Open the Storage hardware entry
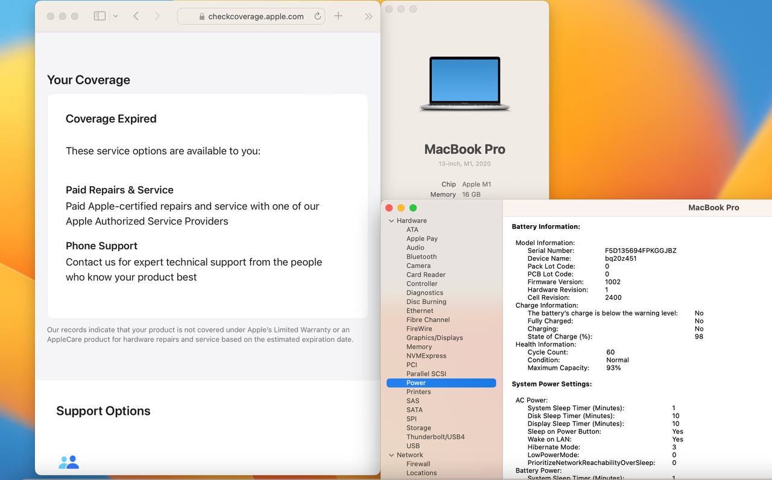772x480 pixels. pos(418,428)
